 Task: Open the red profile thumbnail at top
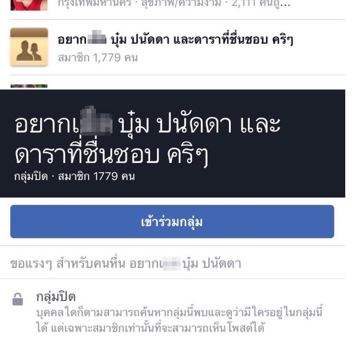point(29,5)
